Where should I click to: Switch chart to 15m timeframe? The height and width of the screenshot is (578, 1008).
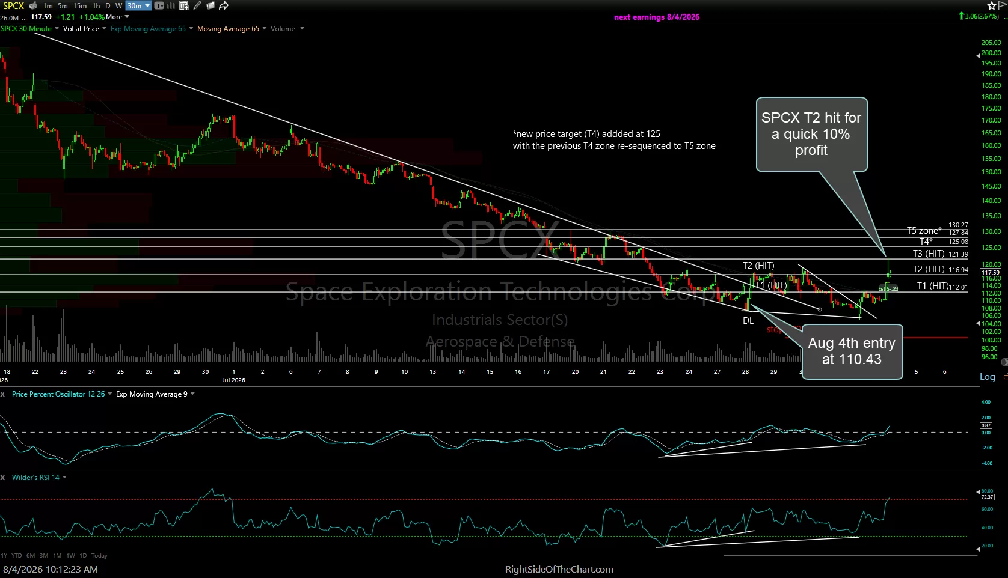pos(80,6)
